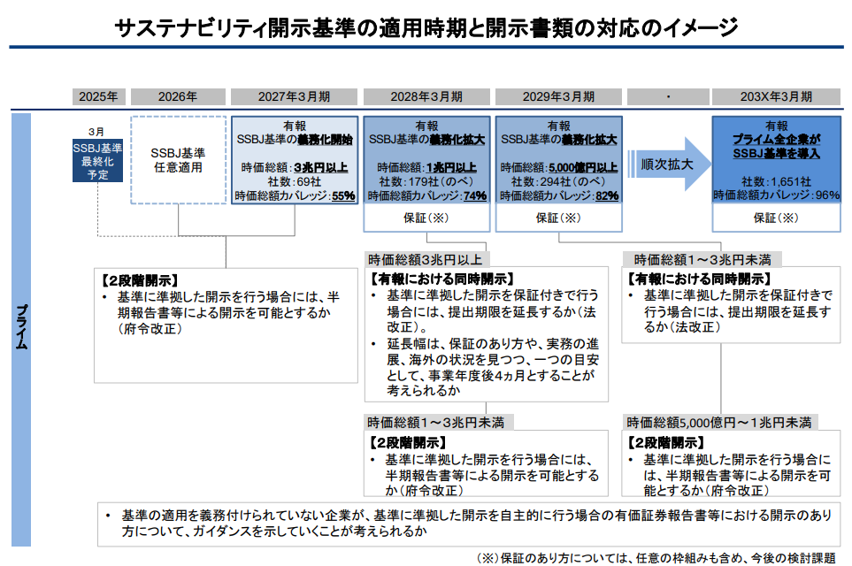This screenshot has width=852, height=566.
Task: Click 時価総額カバレッジ:74% text
Action: pyautogui.click(x=426, y=195)
